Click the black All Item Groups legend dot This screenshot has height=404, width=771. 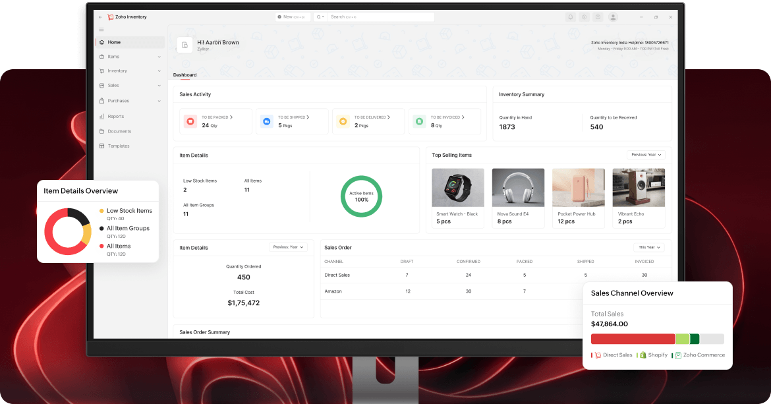click(101, 229)
